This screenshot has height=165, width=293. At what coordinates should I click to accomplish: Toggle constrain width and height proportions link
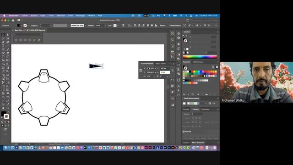click(x=173, y=70)
